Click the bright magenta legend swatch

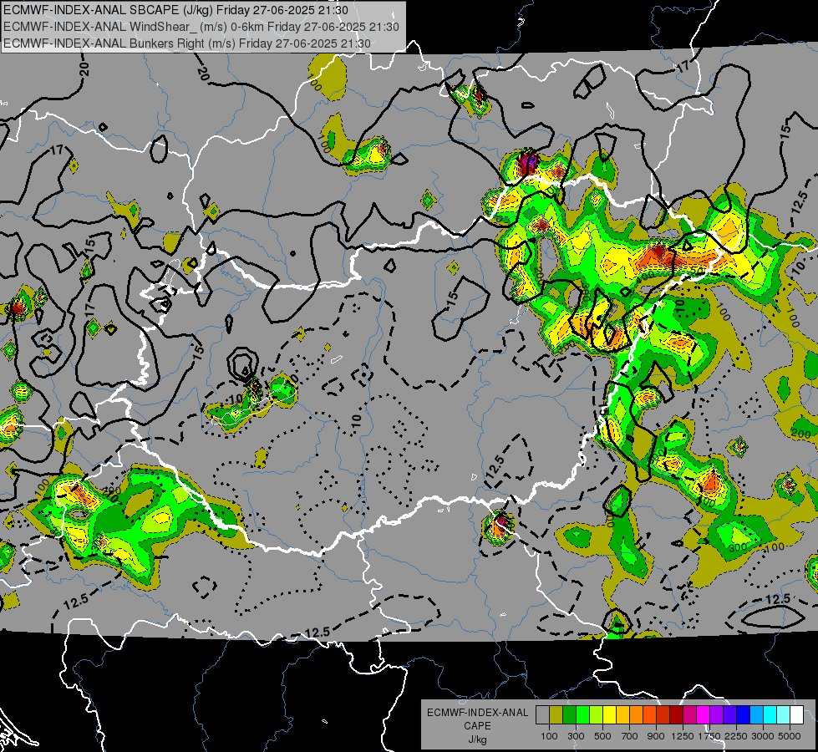(x=704, y=715)
